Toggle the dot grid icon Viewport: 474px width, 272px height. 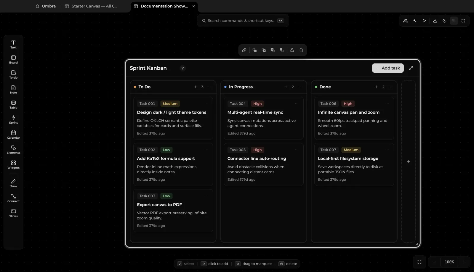tap(454, 21)
